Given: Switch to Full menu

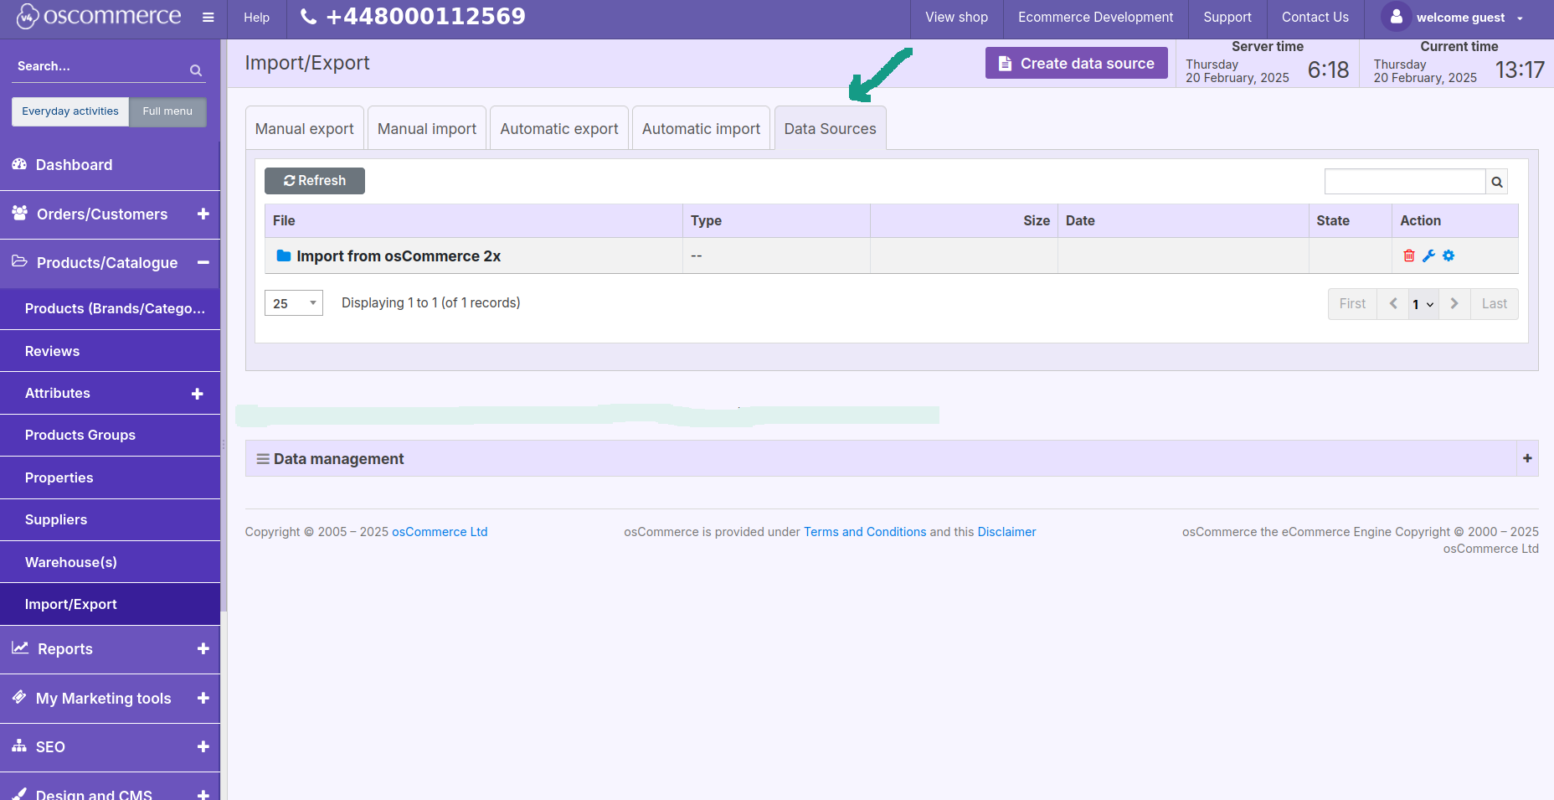Looking at the screenshot, I should click(167, 111).
